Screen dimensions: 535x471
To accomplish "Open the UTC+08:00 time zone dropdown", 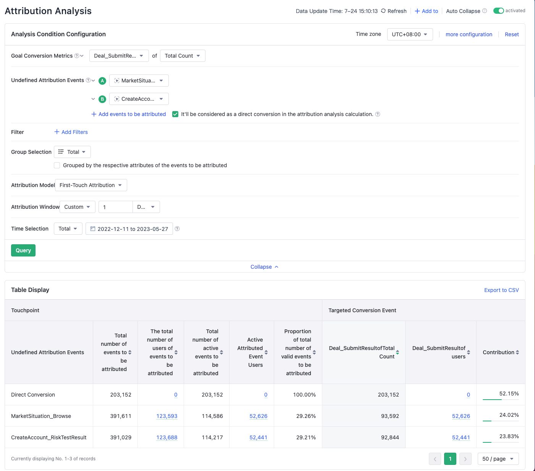I will [410, 34].
